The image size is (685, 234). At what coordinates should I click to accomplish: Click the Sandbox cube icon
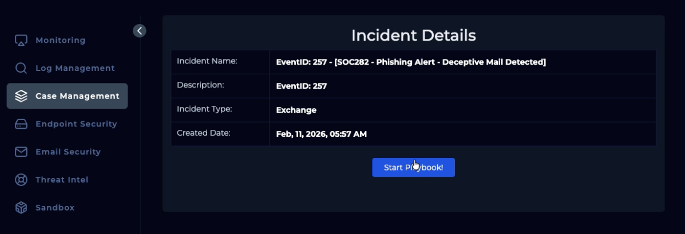point(21,208)
